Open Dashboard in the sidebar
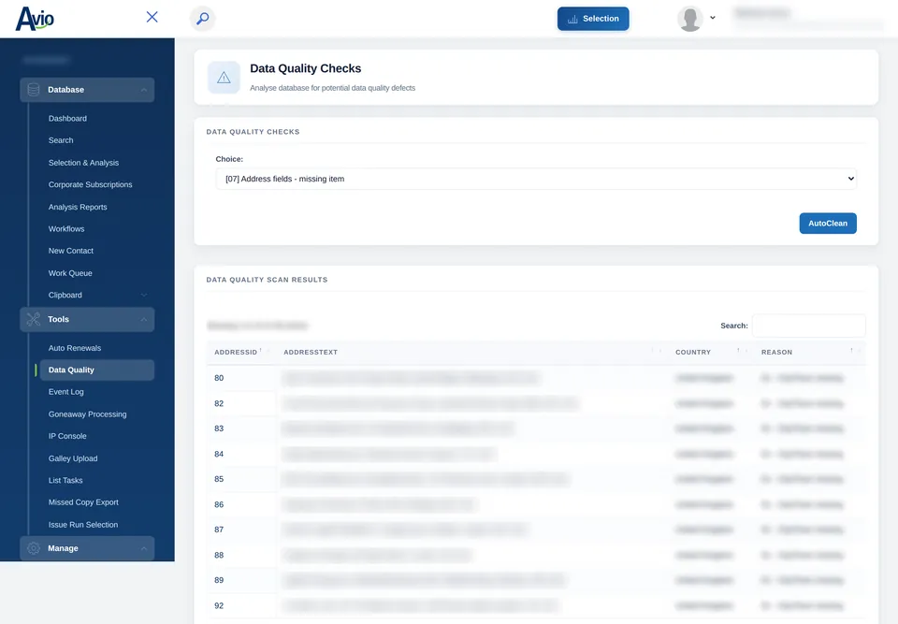The image size is (898, 624). 67,119
